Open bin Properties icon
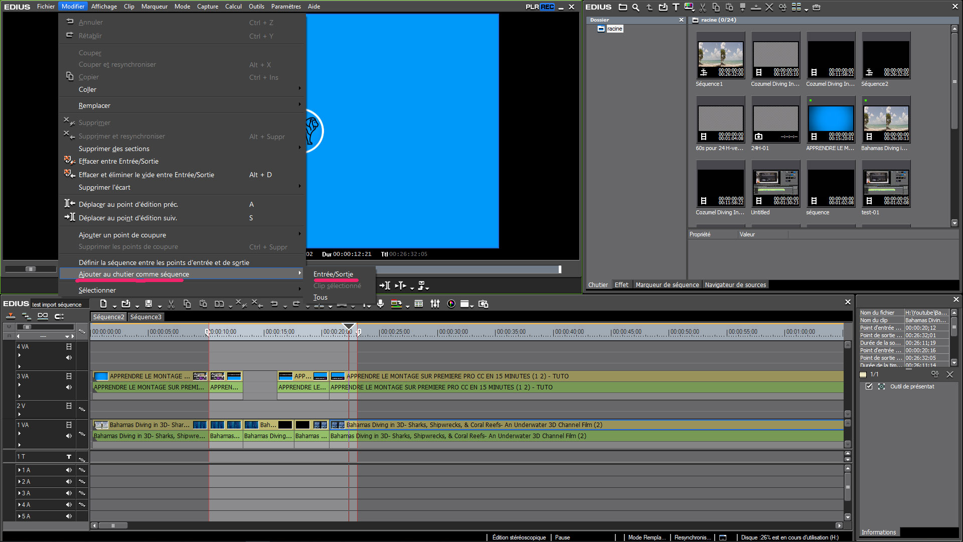The image size is (963, 542). [782, 7]
